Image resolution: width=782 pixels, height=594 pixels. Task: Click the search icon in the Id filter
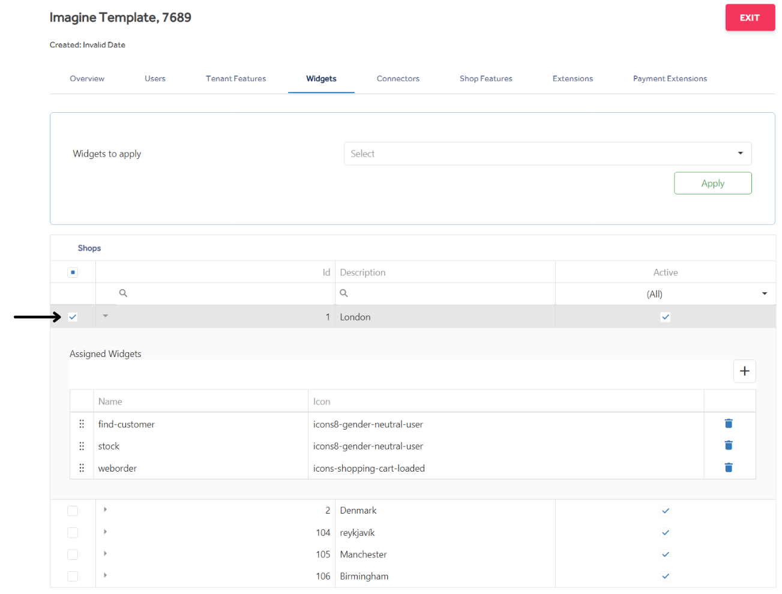123,293
